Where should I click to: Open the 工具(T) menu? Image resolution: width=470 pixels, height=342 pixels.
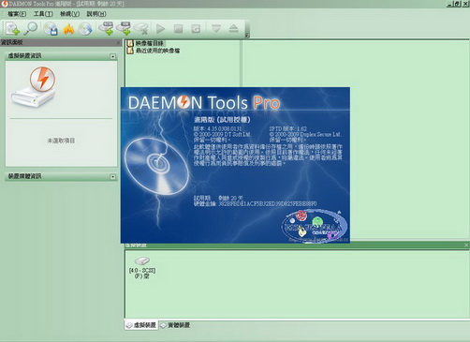(43, 14)
